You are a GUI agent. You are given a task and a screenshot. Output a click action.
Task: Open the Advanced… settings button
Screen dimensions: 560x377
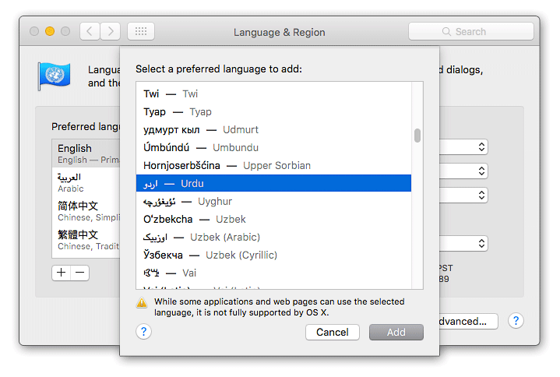[x=467, y=321]
